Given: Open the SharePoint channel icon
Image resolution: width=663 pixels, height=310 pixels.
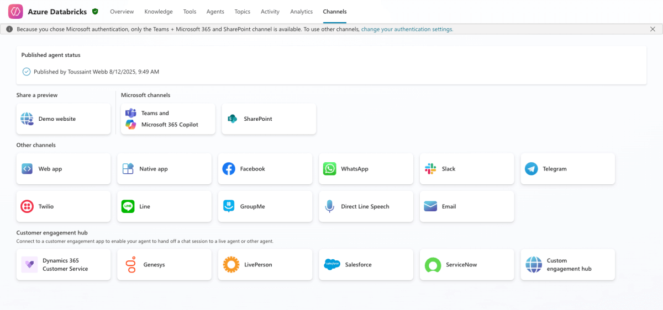Looking at the screenshot, I should pos(233,119).
